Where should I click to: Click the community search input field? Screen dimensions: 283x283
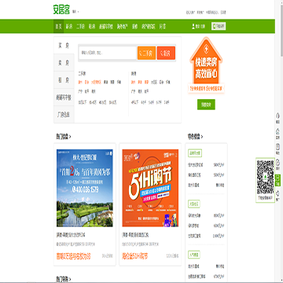(108, 53)
